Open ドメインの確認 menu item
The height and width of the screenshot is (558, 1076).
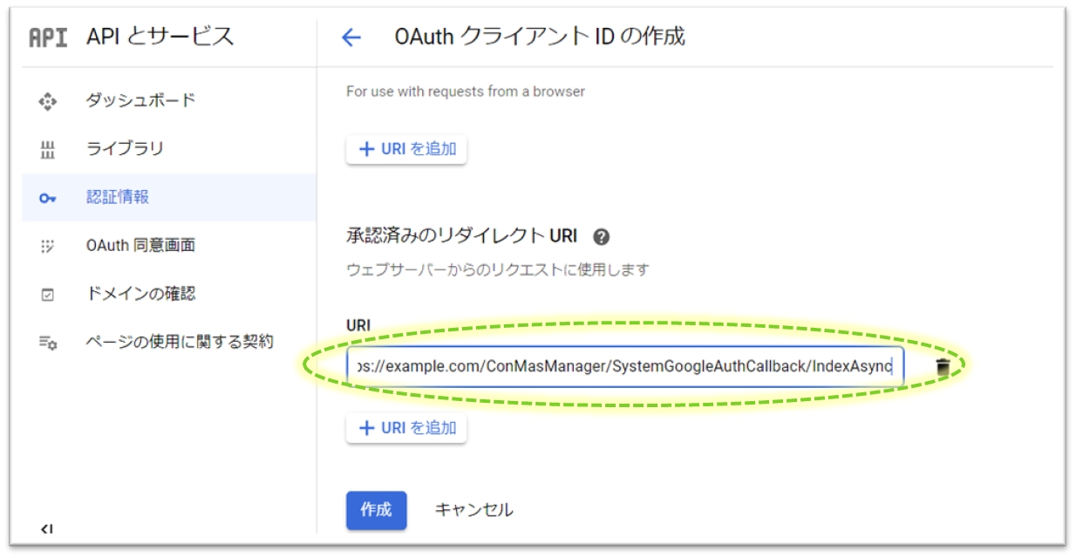coord(140,295)
